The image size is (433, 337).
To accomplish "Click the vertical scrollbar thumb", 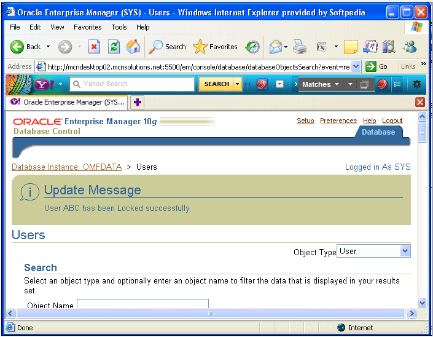I will (x=422, y=132).
